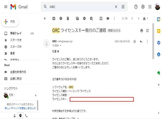Switch to Hangouts contacts tab
This screenshot has height=119, width=162.
click(x=15, y=116)
